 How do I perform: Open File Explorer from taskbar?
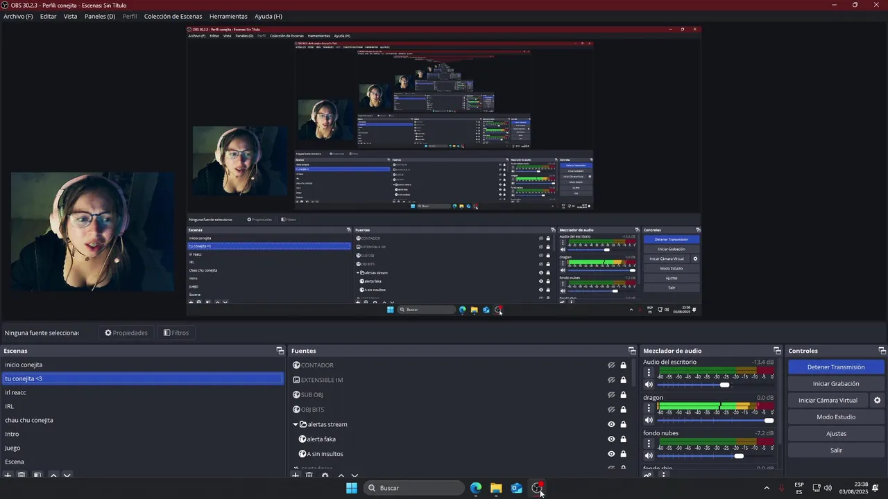tap(496, 488)
